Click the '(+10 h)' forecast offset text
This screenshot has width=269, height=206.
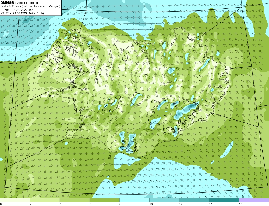point(39,13)
